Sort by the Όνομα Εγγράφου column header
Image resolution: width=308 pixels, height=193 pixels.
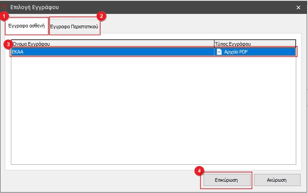tap(112, 44)
